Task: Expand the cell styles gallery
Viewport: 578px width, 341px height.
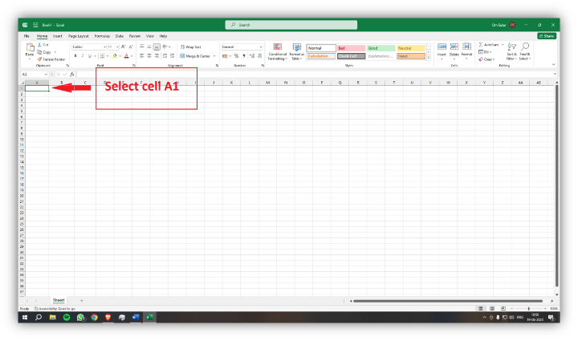Action: [x=429, y=58]
